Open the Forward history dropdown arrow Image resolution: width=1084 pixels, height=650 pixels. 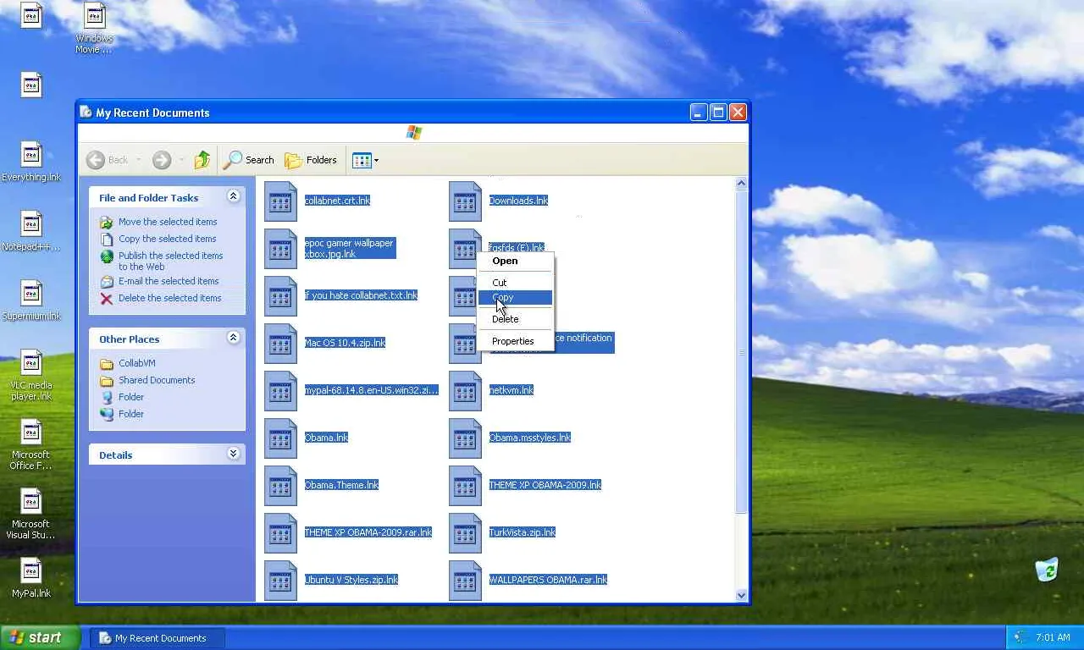(x=180, y=160)
